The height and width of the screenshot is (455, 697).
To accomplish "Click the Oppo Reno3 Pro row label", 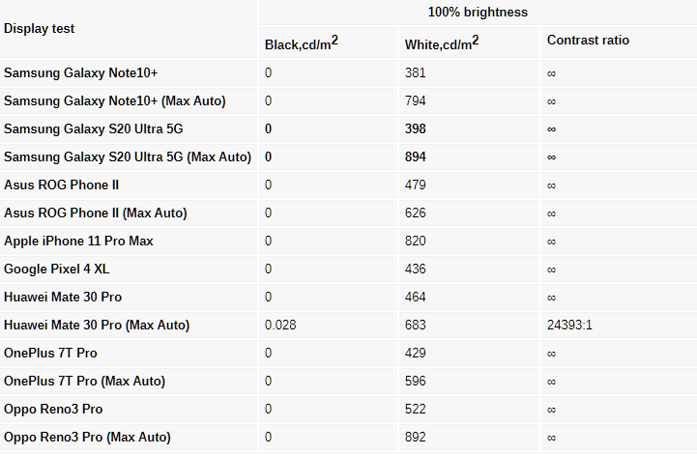I will 53,409.
